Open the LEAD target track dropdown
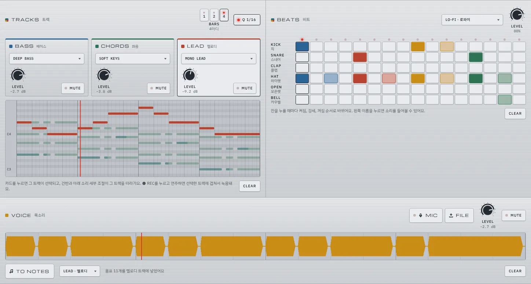Image resolution: width=531 pixels, height=284 pixels. [x=80, y=271]
